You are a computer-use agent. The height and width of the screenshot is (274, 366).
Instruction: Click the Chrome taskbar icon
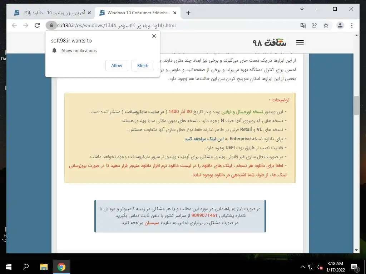point(61,267)
